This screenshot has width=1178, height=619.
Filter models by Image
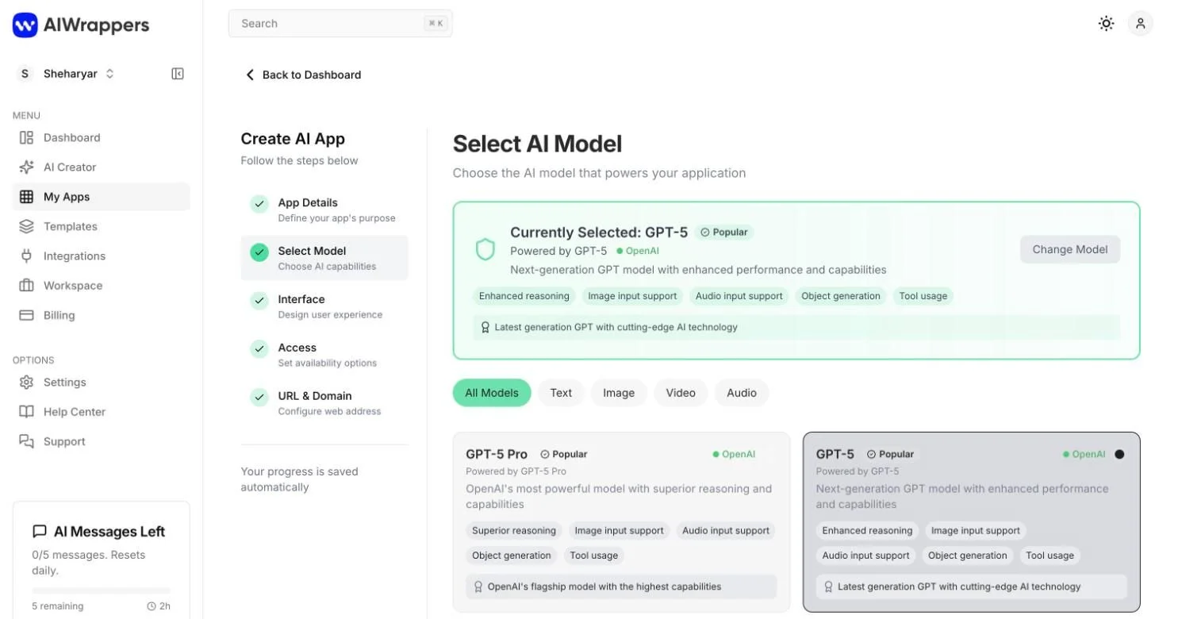pos(619,393)
